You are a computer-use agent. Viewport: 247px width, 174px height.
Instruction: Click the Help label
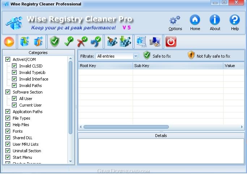coord(235,29)
